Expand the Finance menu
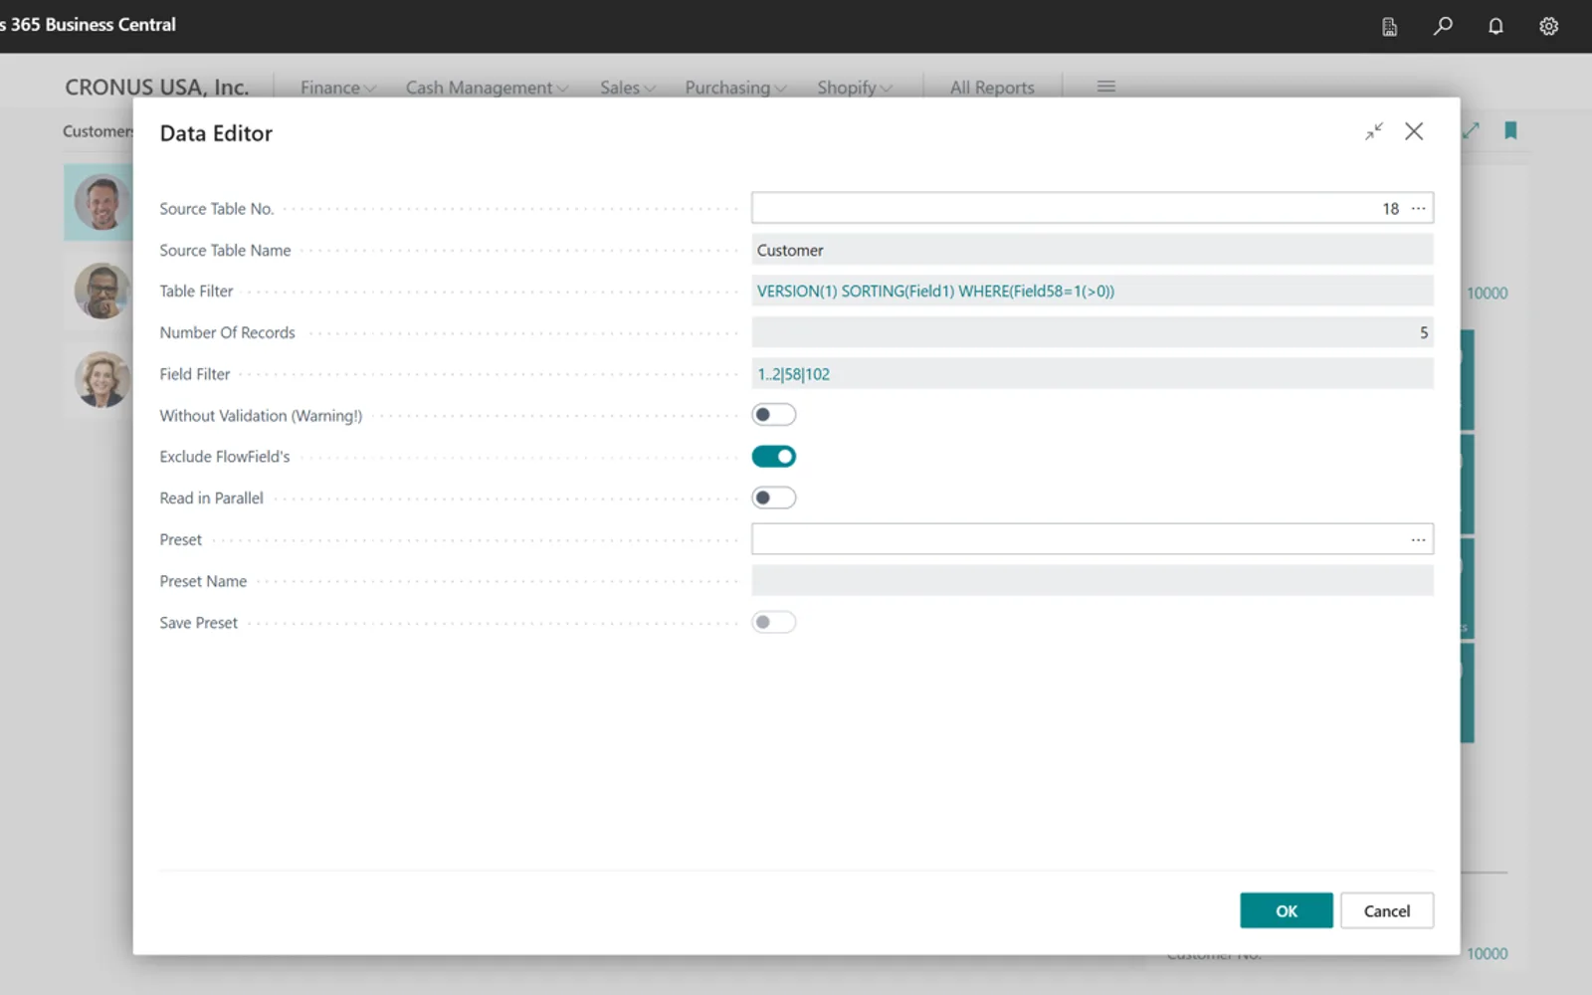This screenshot has width=1592, height=995. (x=338, y=88)
